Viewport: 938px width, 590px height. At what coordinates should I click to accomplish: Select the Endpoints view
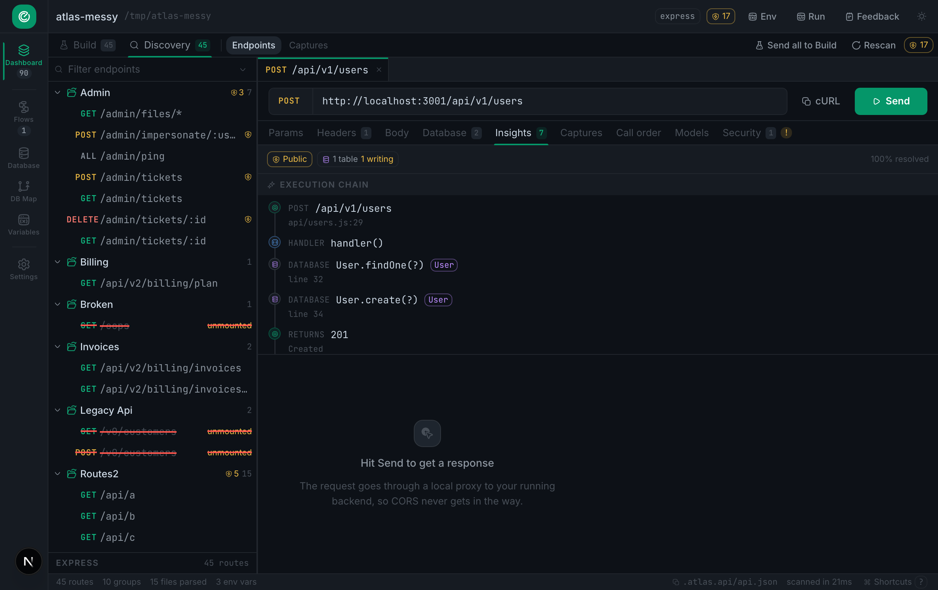click(x=253, y=45)
